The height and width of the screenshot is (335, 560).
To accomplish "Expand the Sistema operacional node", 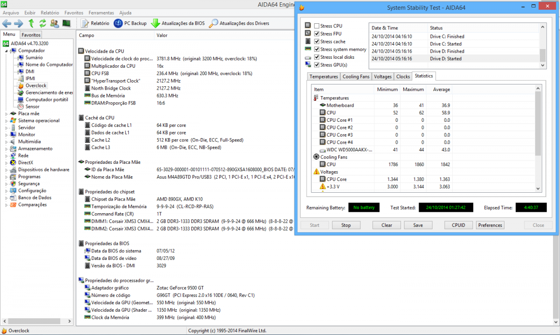I will coord(7,120).
